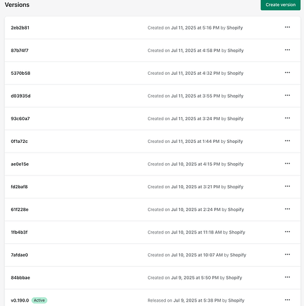Show options for version d03935d
The width and height of the screenshot is (304, 306).
[x=287, y=95]
